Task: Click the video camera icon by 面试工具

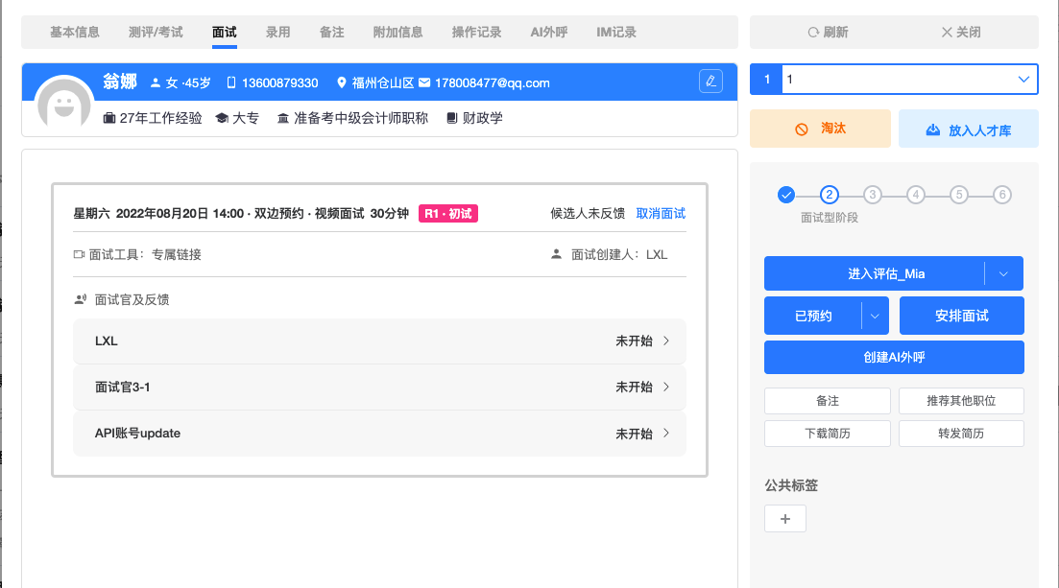Action: tap(79, 254)
